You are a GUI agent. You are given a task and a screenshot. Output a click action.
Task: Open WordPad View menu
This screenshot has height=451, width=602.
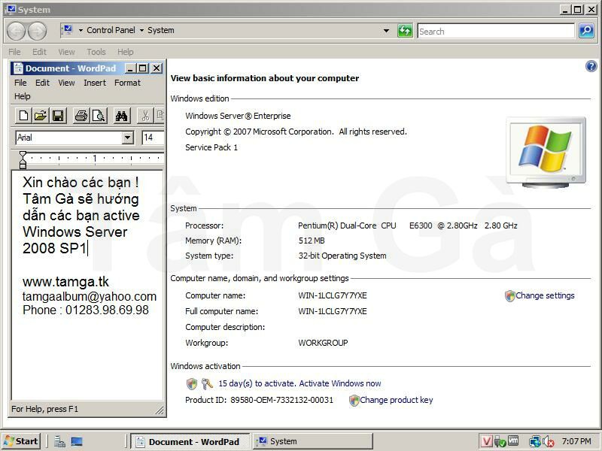(66, 83)
